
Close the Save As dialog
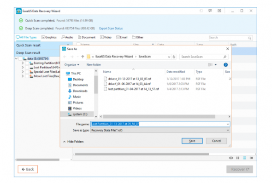point(228,49)
